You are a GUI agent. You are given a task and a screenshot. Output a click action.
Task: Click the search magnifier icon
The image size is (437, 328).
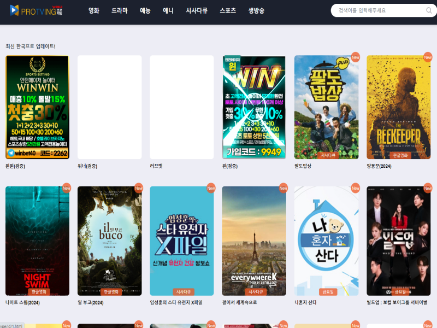tap(429, 10)
